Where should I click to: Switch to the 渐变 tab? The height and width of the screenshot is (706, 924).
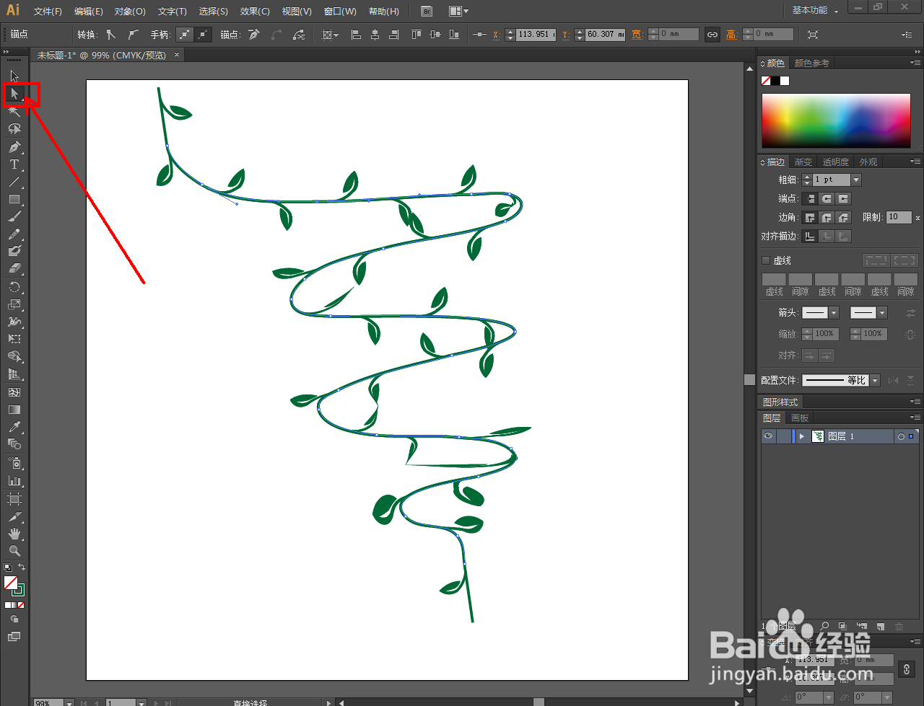(803, 162)
